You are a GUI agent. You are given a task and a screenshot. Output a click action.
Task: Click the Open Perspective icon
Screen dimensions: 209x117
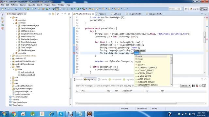pos(186,9)
